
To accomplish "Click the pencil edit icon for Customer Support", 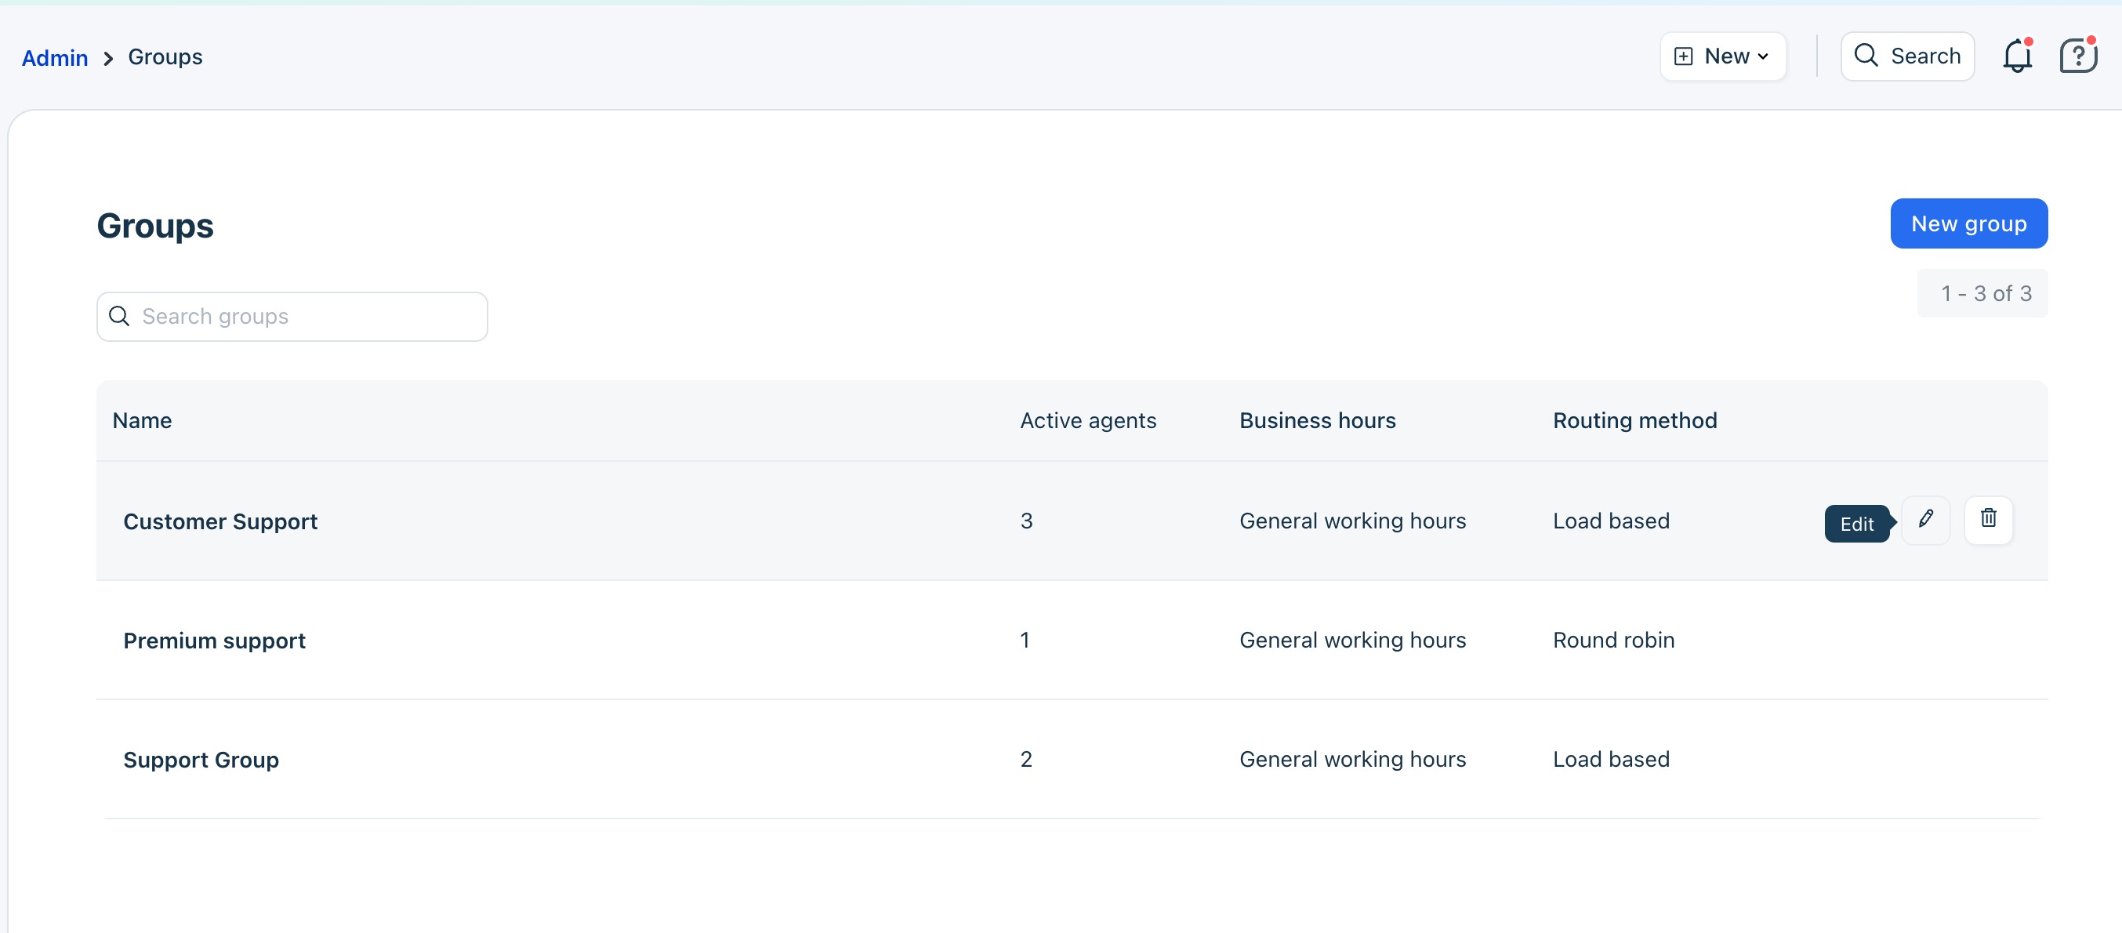I will (1925, 520).
